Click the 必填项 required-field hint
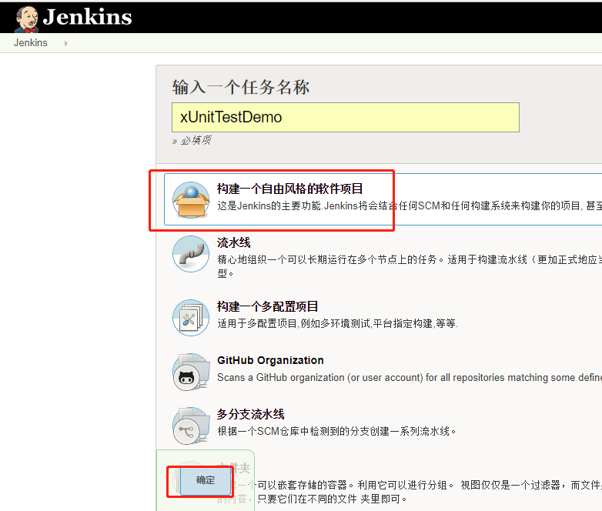 point(192,140)
